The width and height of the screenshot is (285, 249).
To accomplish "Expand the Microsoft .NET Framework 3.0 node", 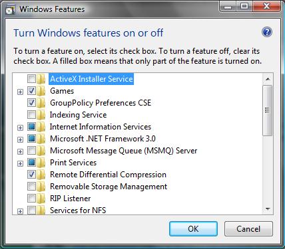I will [20, 139].
